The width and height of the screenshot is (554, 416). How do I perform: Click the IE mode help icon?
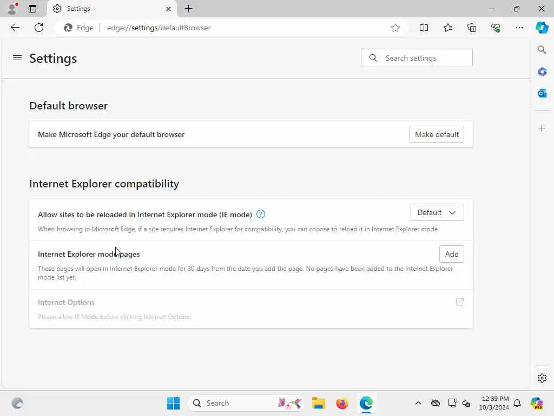coord(261,214)
